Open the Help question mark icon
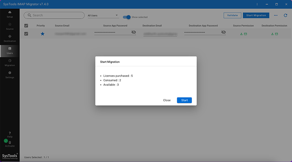Viewport: 292px width, 162px height. coord(10,133)
